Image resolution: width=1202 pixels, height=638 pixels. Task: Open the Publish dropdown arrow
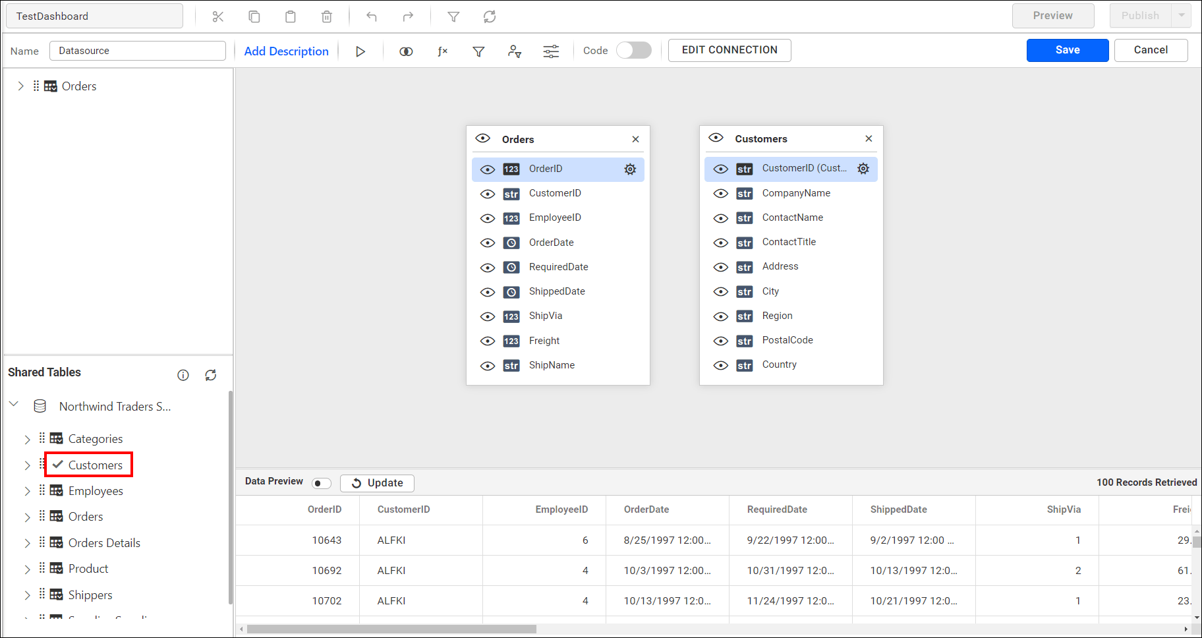(1182, 15)
